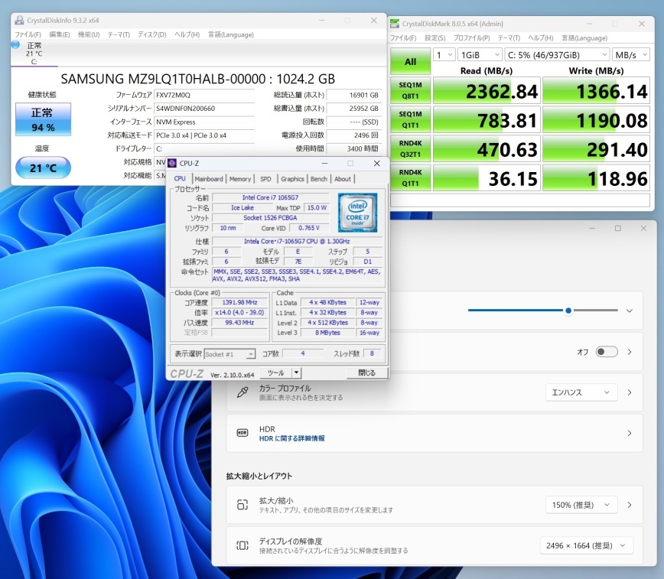Expand the test size 1GiB dropdown
Image resolution: width=664 pixels, height=579 pixels.
tap(479, 54)
